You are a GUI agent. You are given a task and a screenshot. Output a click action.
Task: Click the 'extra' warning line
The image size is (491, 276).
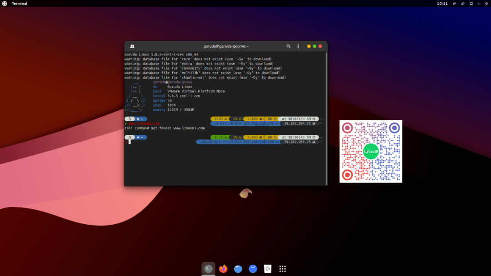[x=199, y=64]
